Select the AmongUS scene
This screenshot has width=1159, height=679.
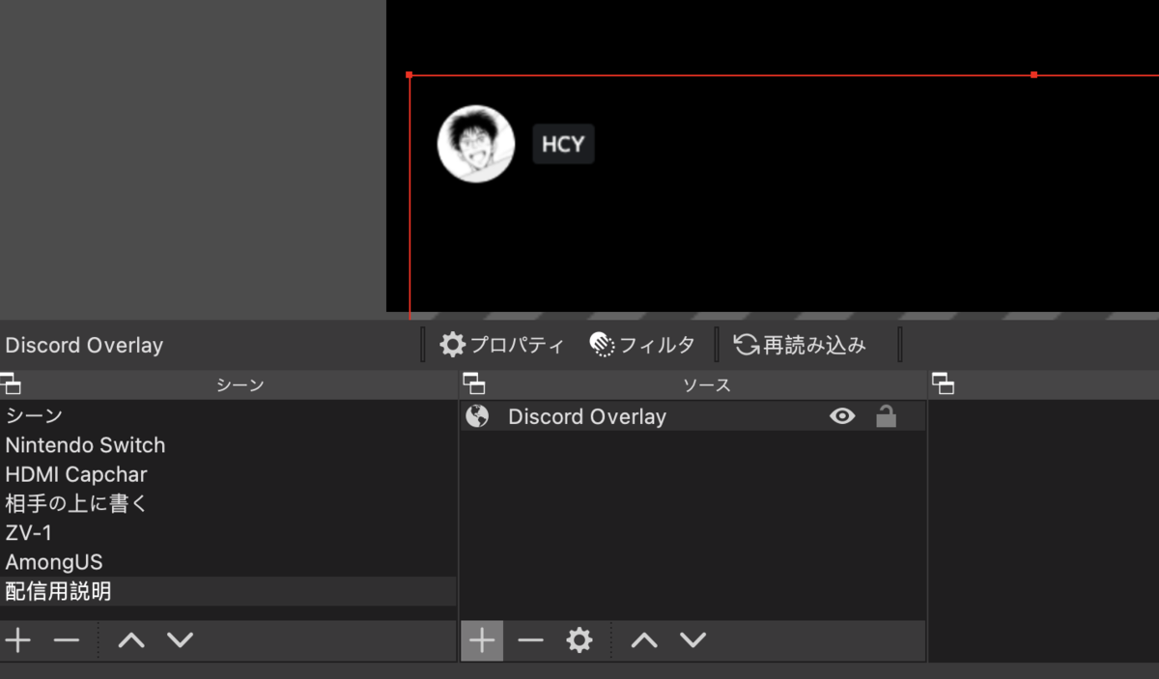click(228, 561)
